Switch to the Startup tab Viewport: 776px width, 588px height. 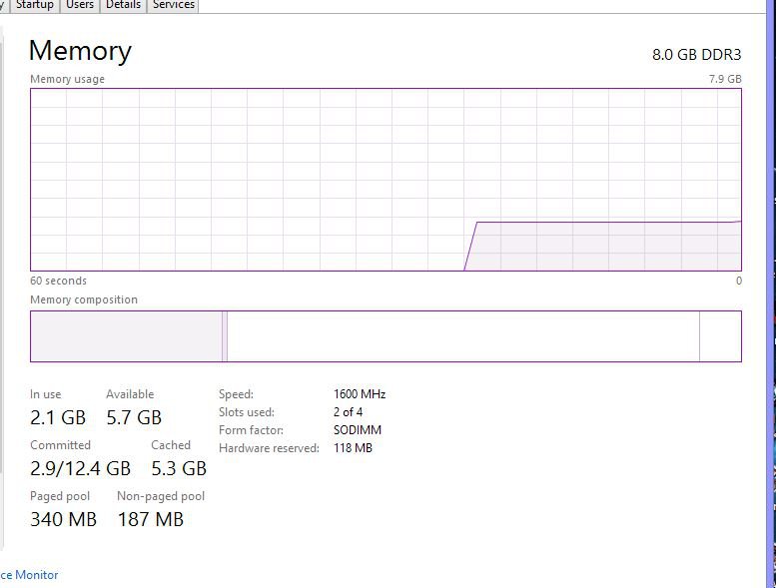[x=34, y=5]
